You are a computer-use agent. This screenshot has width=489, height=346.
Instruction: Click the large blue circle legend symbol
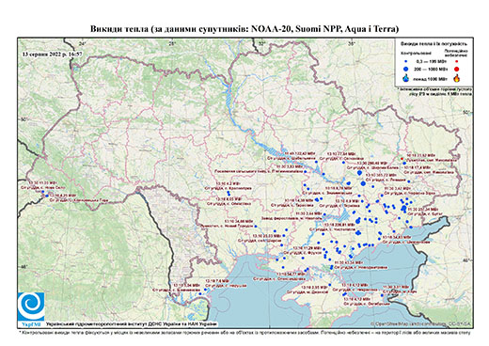[406, 69]
